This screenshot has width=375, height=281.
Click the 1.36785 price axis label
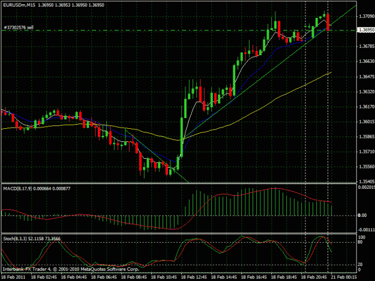tap(367, 46)
